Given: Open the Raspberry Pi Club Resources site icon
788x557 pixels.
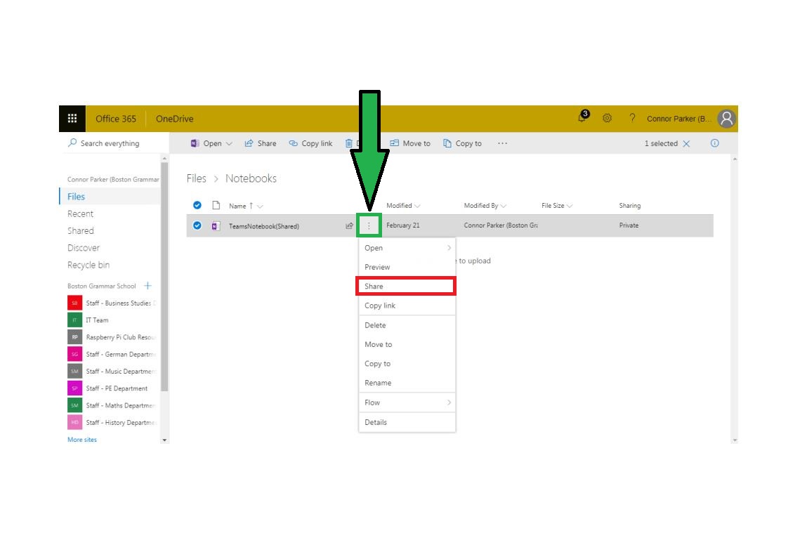Looking at the screenshot, I should coord(74,337).
